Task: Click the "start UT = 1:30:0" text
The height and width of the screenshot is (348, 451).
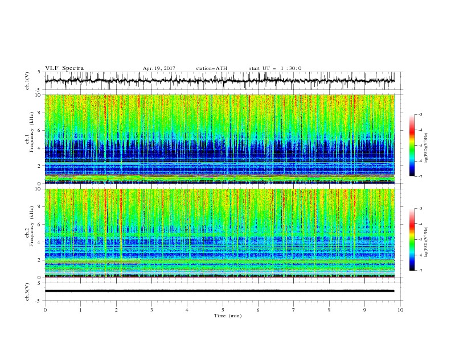Action: (x=275, y=68)
